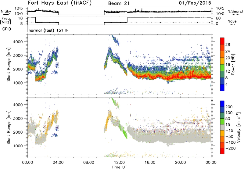Click the '28' tick on power colorbar
The image size is (244, 169).
click(x=228, y=45)
